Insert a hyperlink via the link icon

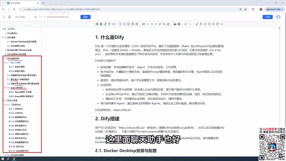click(x=114, y=24)
